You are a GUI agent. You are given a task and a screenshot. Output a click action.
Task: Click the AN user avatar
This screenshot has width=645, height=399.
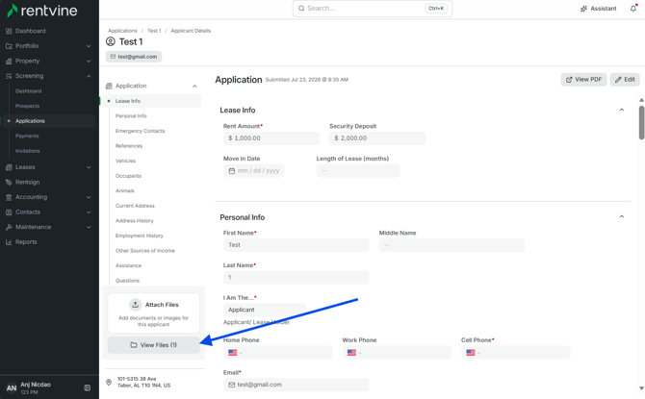click(12, 387)
